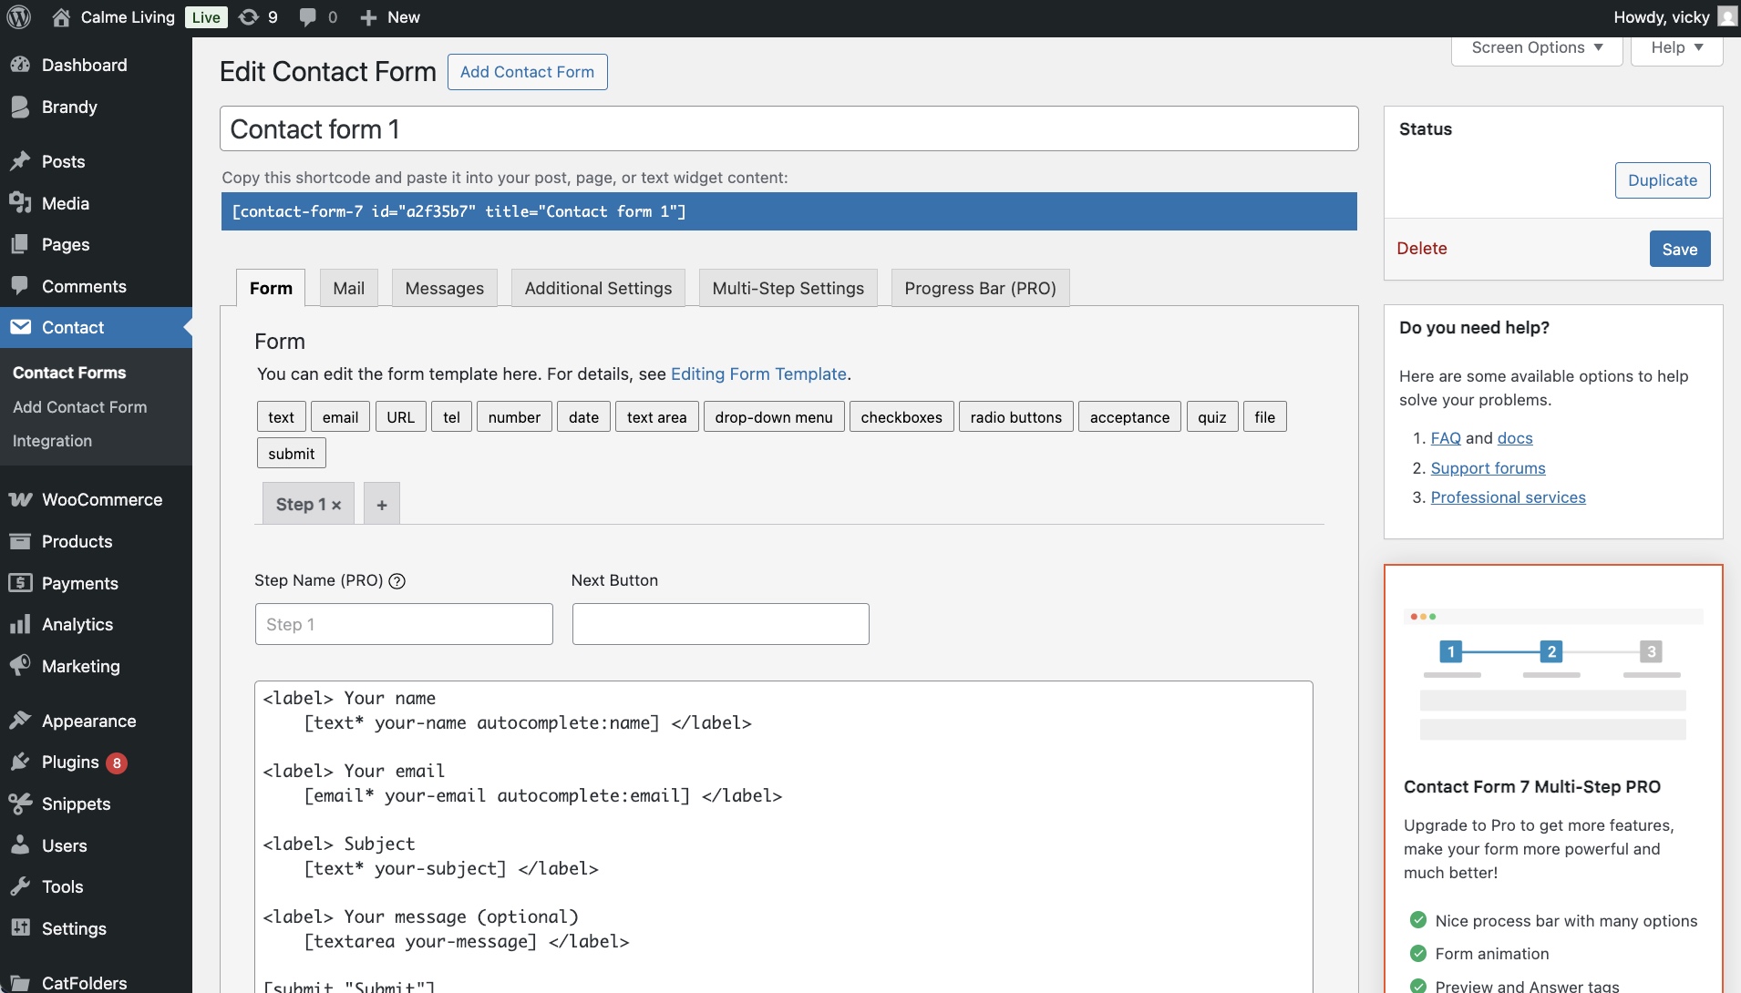
Task: Switch to the Form tab
Action: coord(271,288)
